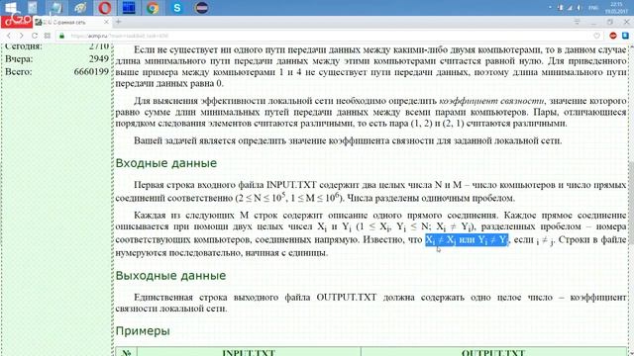Click the 'Вчера:' value 2949
This screenshot has width=634, height=356.
(99, 59)
